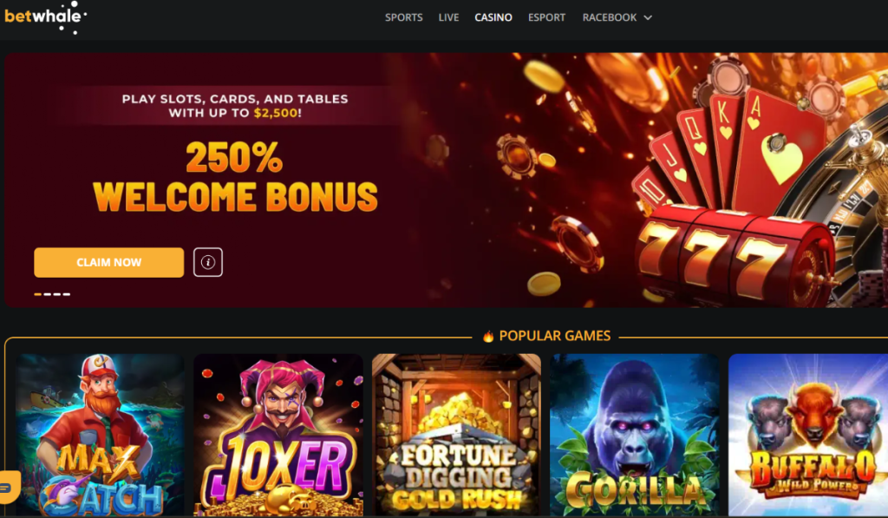Open the Sports section
This screenshot has width=888, height=518.
404,17
